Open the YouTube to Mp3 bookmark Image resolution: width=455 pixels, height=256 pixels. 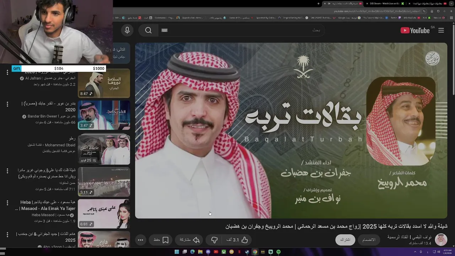(x=375, y=17)
